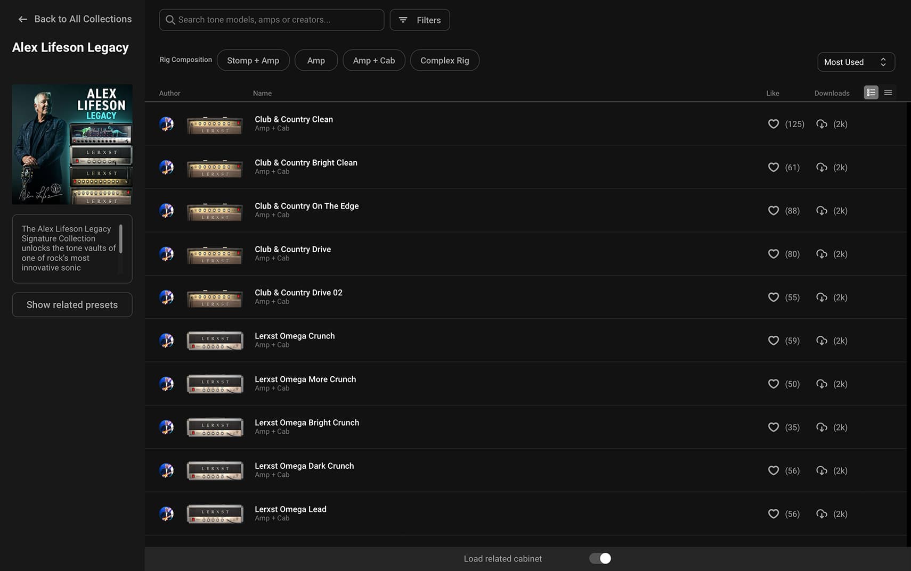
Task: Click the Name column header
Action: point(262,93)
